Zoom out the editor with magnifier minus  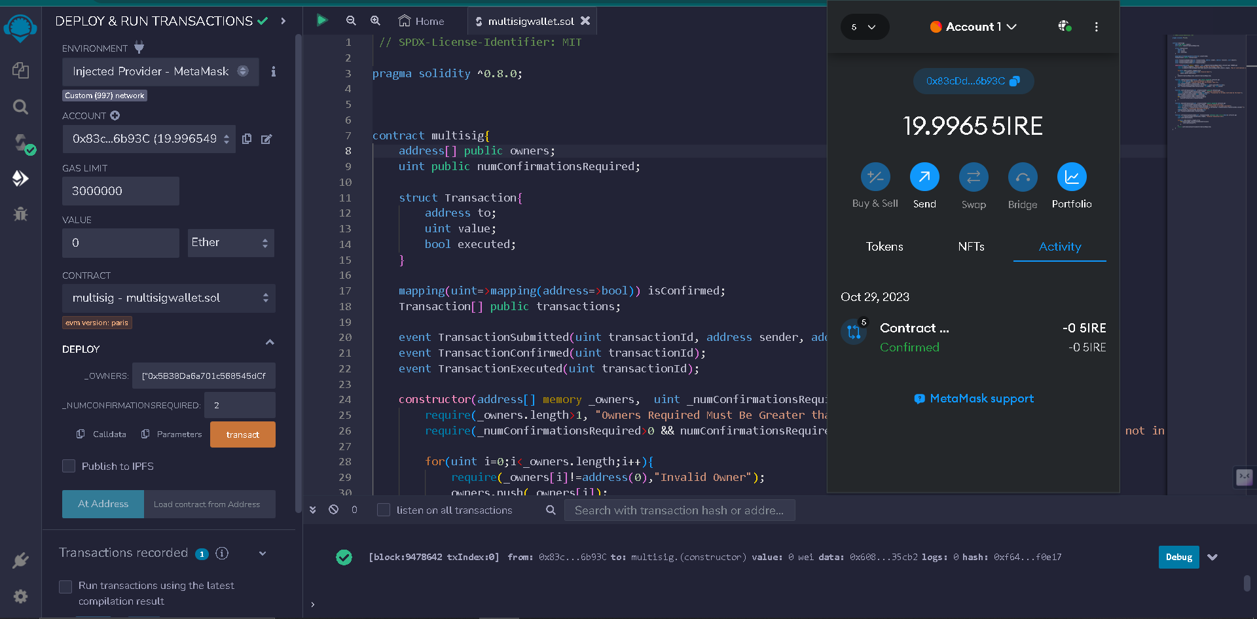tap(351, 21)
